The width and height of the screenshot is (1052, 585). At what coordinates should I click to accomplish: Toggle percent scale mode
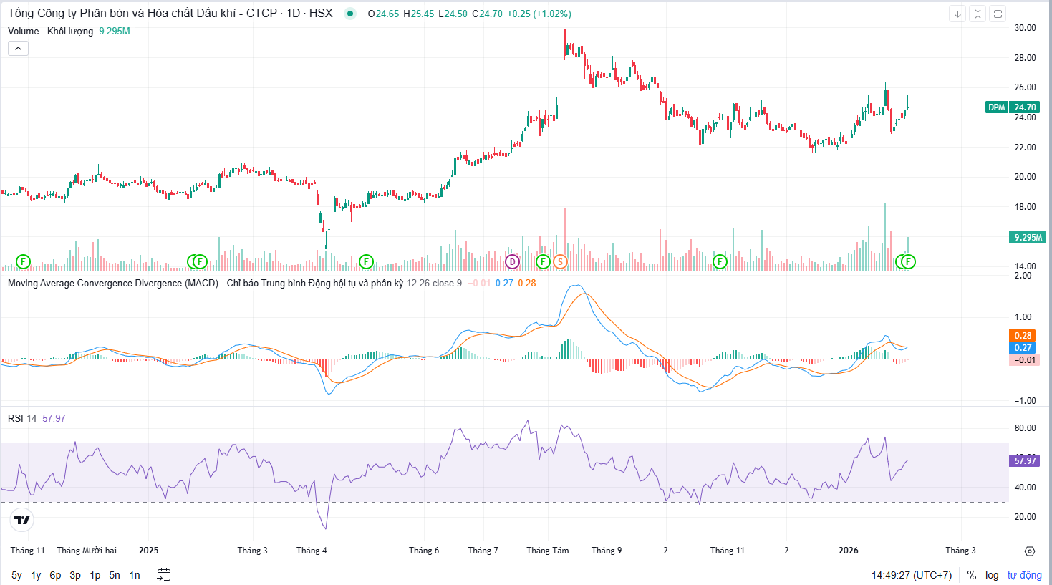click(972, 575)
